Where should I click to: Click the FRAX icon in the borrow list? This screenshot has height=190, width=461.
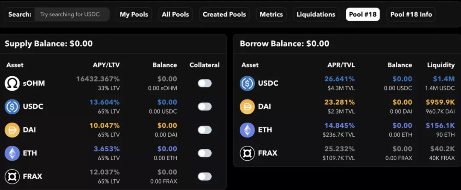(247, 153)
